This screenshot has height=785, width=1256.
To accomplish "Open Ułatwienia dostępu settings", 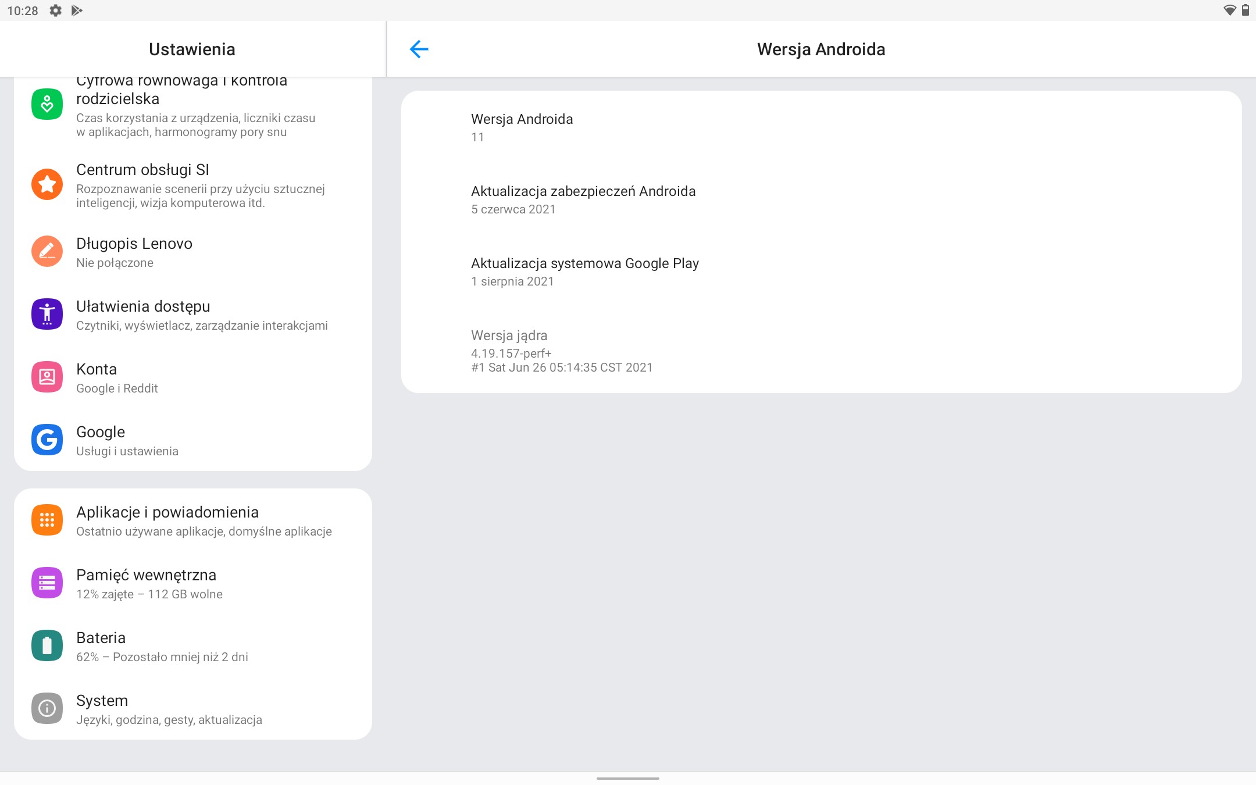I will (193, 315).
